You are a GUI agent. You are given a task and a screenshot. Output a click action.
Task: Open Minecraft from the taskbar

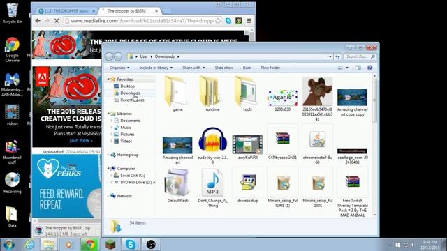click(110, 245)
